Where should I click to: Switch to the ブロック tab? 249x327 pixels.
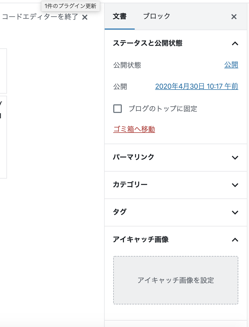tap(156, 16)
